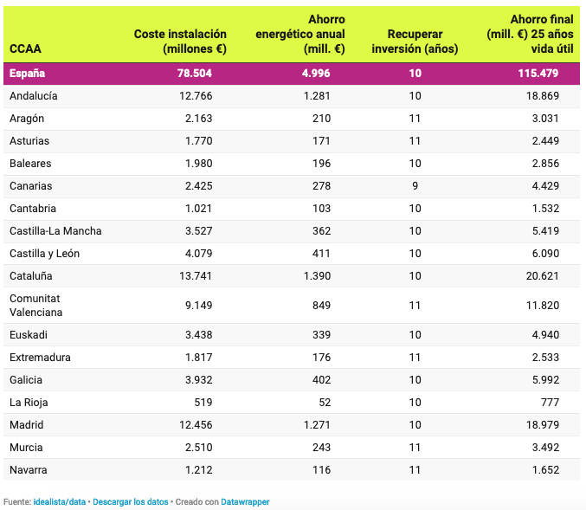
Task: Select the Madrid row label
Action: [26, 425]
